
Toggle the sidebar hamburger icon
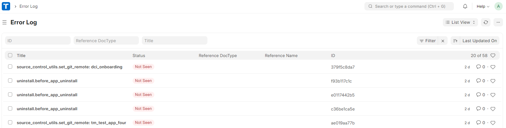4,22
